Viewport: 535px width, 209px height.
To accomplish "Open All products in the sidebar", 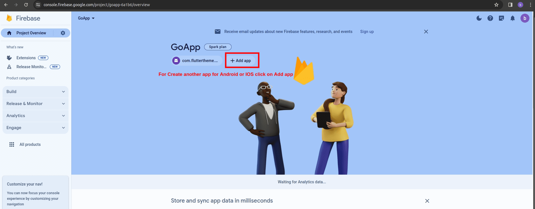I will pyautogui.click(x=30, y=144).
